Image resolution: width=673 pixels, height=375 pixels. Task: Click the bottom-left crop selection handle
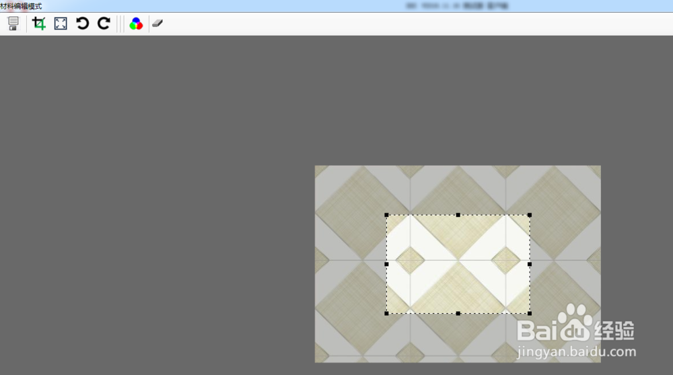pos(387,314)
